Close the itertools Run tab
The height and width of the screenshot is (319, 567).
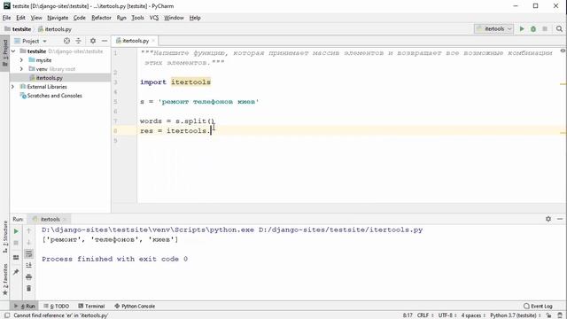[65, 219]
